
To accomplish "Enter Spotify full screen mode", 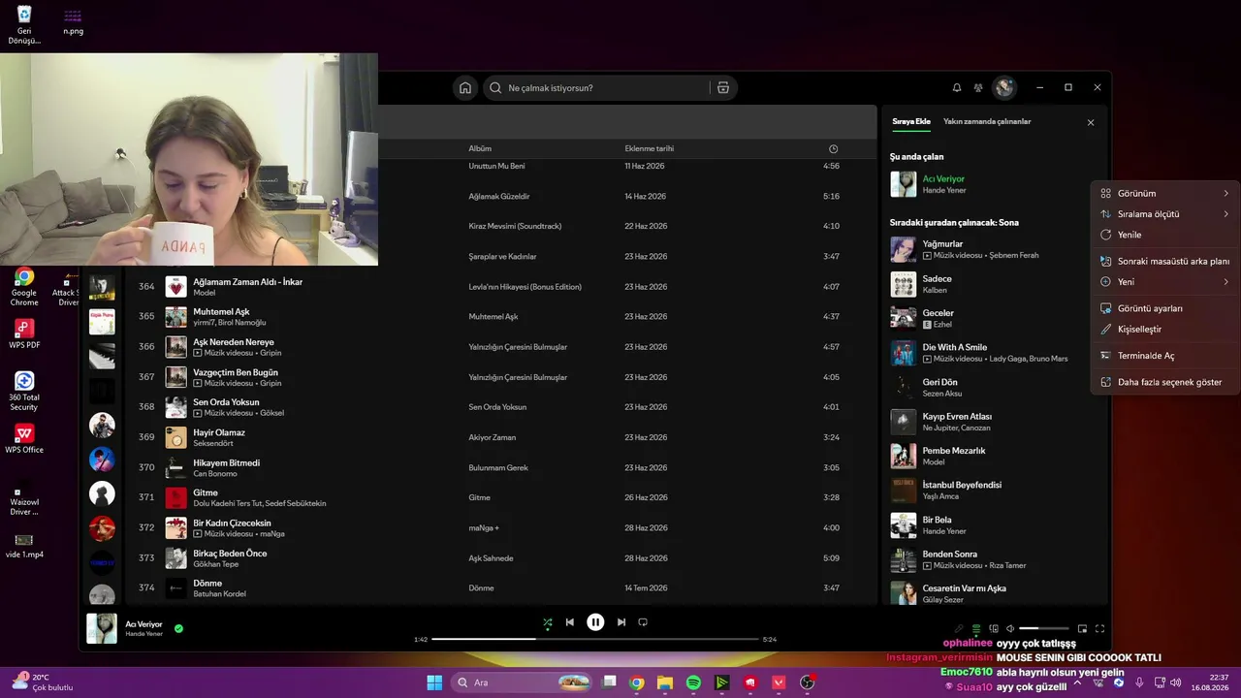I will [x=1100, y=629].
